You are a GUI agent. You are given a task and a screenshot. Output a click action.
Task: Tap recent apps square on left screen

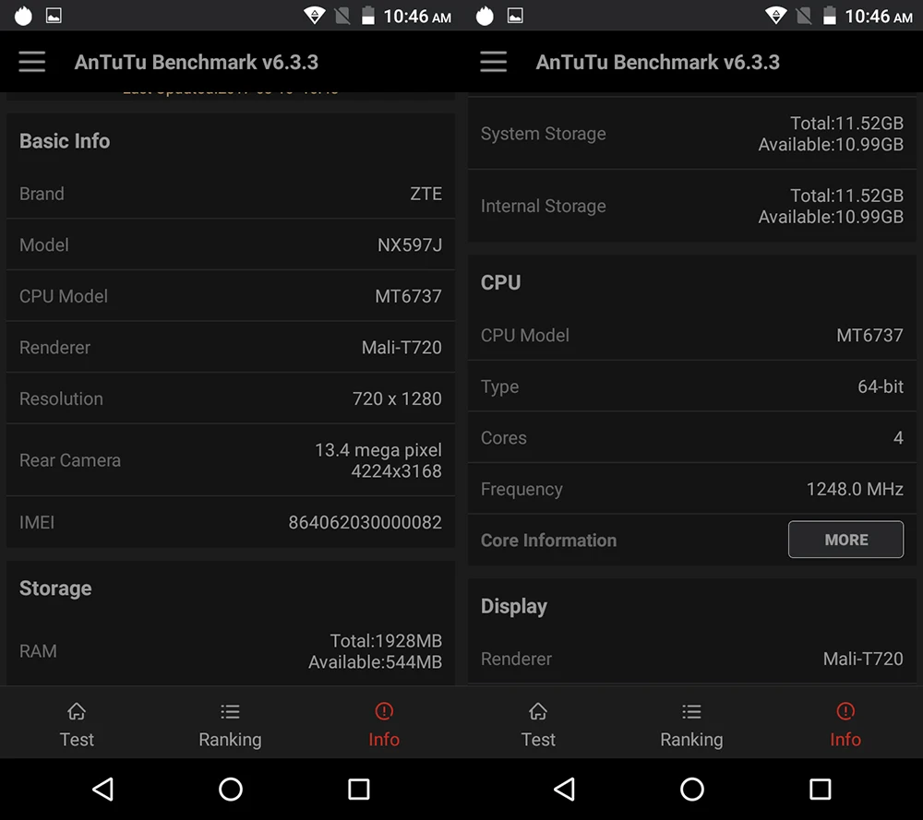click(358, 789)
